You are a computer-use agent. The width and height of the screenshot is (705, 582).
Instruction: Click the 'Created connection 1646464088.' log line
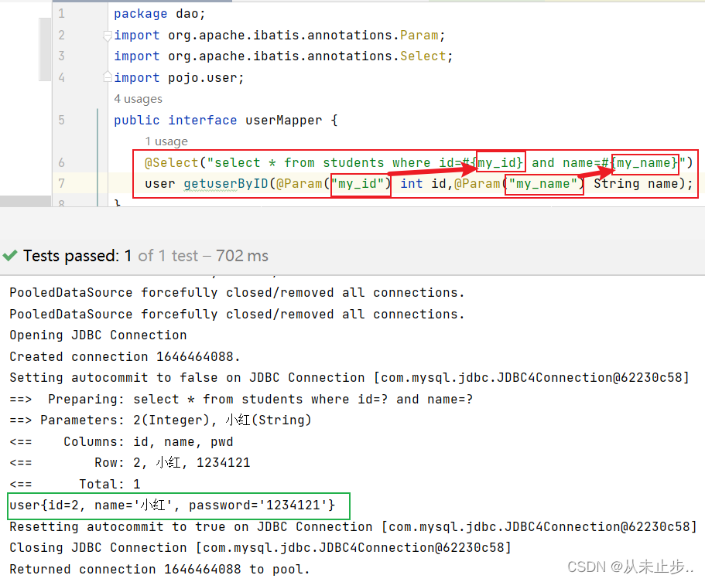coord(125,356)
